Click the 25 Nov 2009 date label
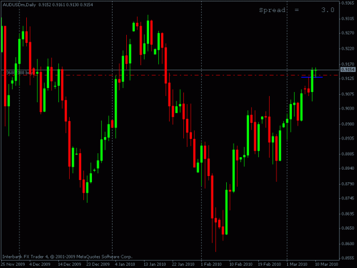The width and height of the screenshot is (357, 268). 13,264
